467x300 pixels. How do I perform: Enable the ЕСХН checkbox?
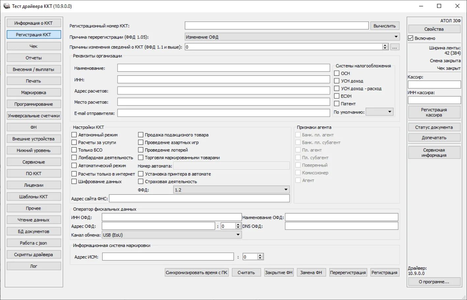[337, 96]
